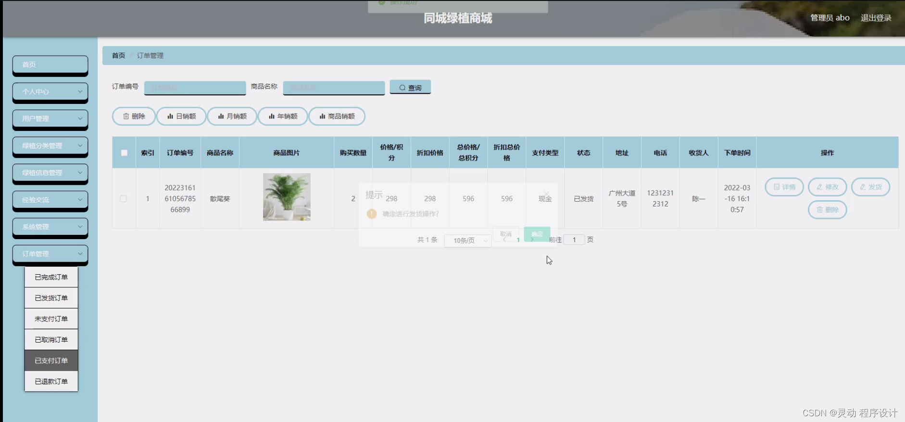
Task: Open 详情 for the 散尾葵 order
Action: (x=784, y=187)
